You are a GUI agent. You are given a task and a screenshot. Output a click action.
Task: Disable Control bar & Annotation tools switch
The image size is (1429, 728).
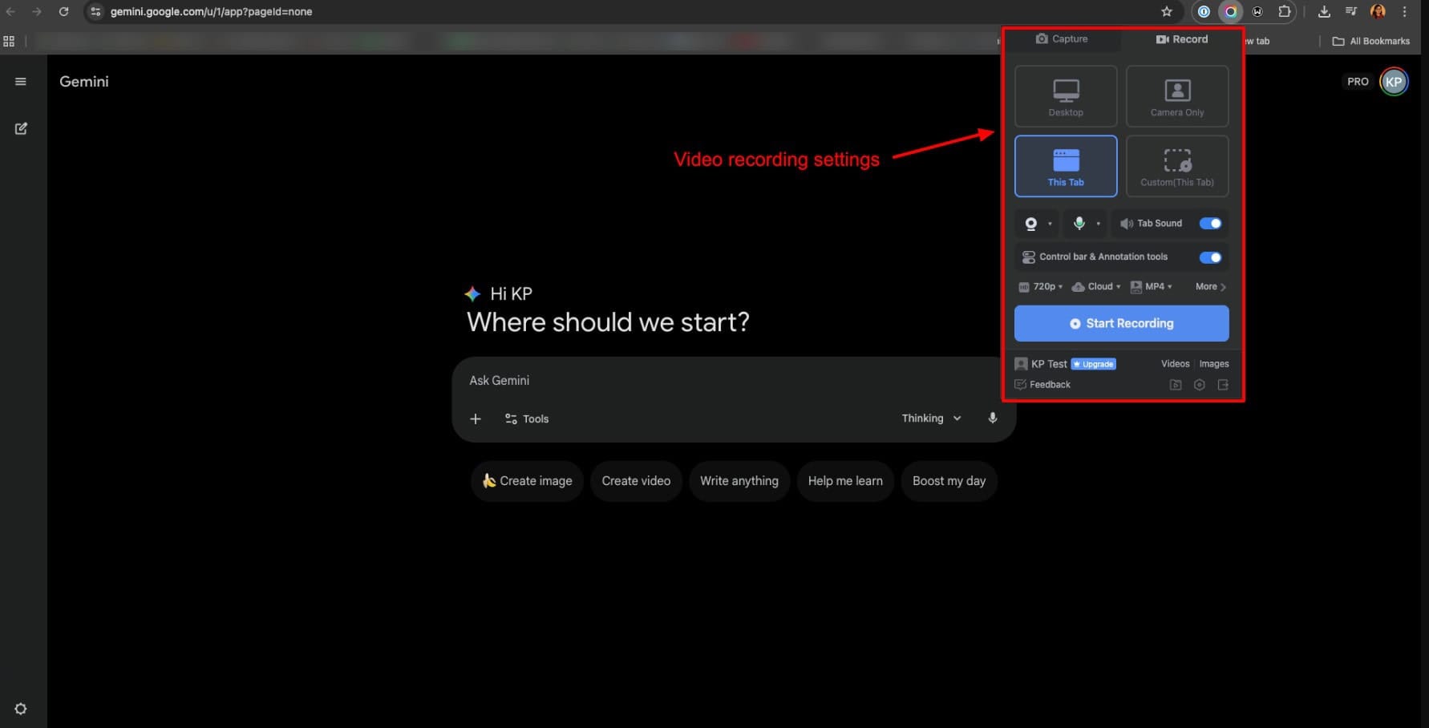click(x=1209, y=257)
